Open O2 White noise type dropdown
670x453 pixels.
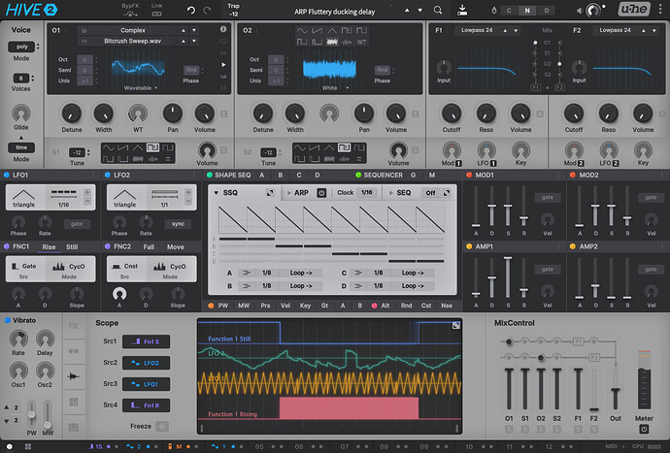(335, 88)
